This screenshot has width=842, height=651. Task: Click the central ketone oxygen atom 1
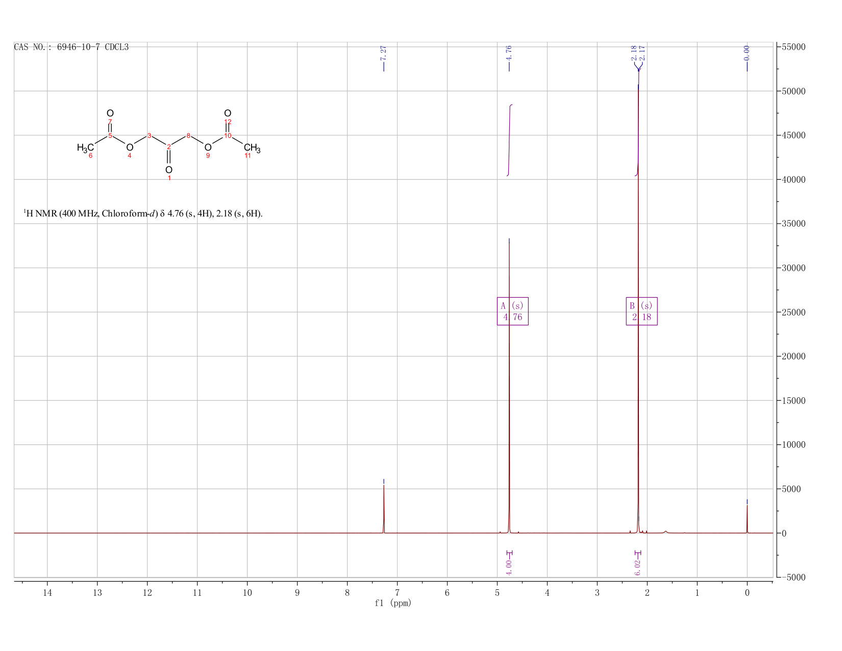(169, 170)
